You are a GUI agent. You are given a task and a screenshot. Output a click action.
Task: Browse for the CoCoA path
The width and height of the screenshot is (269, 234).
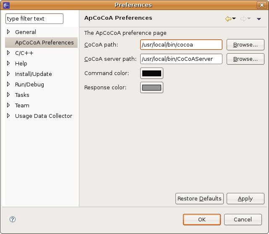[245, 45]
